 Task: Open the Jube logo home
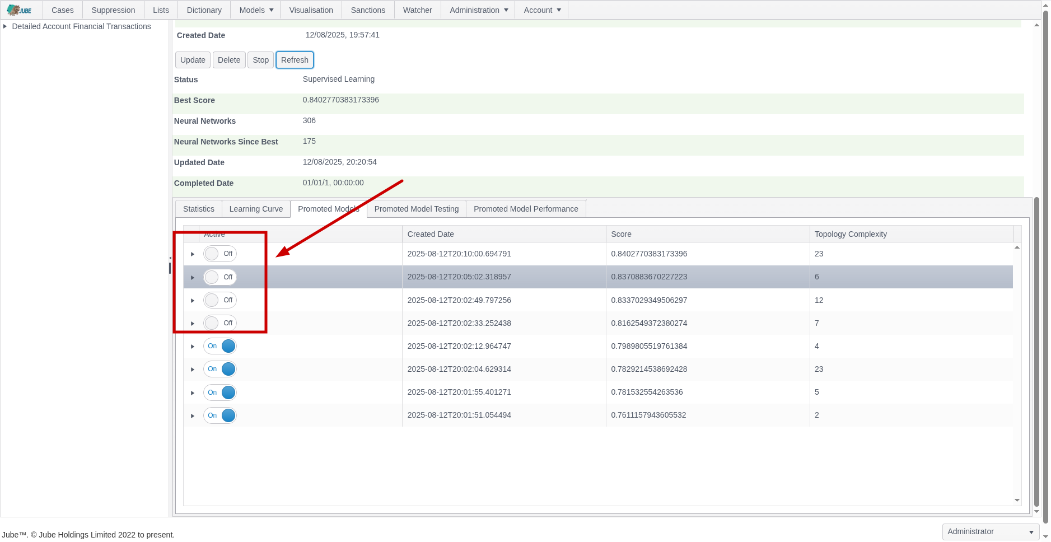point(20,10)
